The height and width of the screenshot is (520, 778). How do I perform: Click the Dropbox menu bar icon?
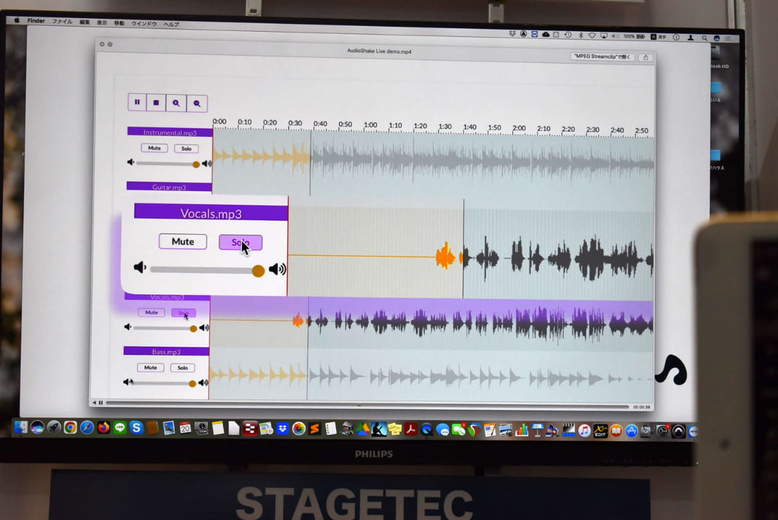[512, 34]
